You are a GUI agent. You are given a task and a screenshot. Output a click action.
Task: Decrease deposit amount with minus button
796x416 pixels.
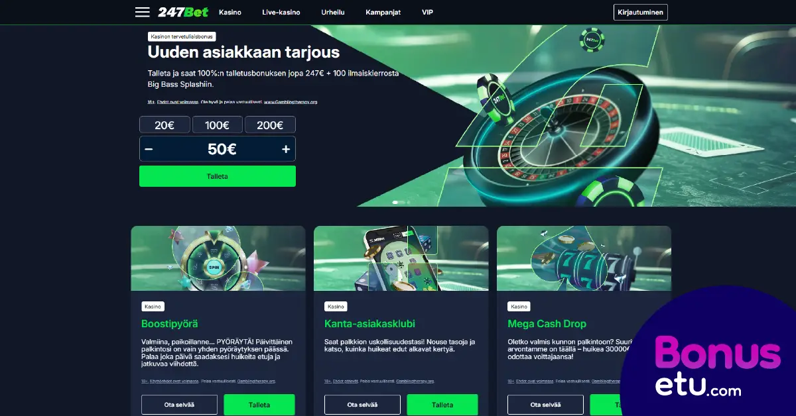(x=149, y=149)
